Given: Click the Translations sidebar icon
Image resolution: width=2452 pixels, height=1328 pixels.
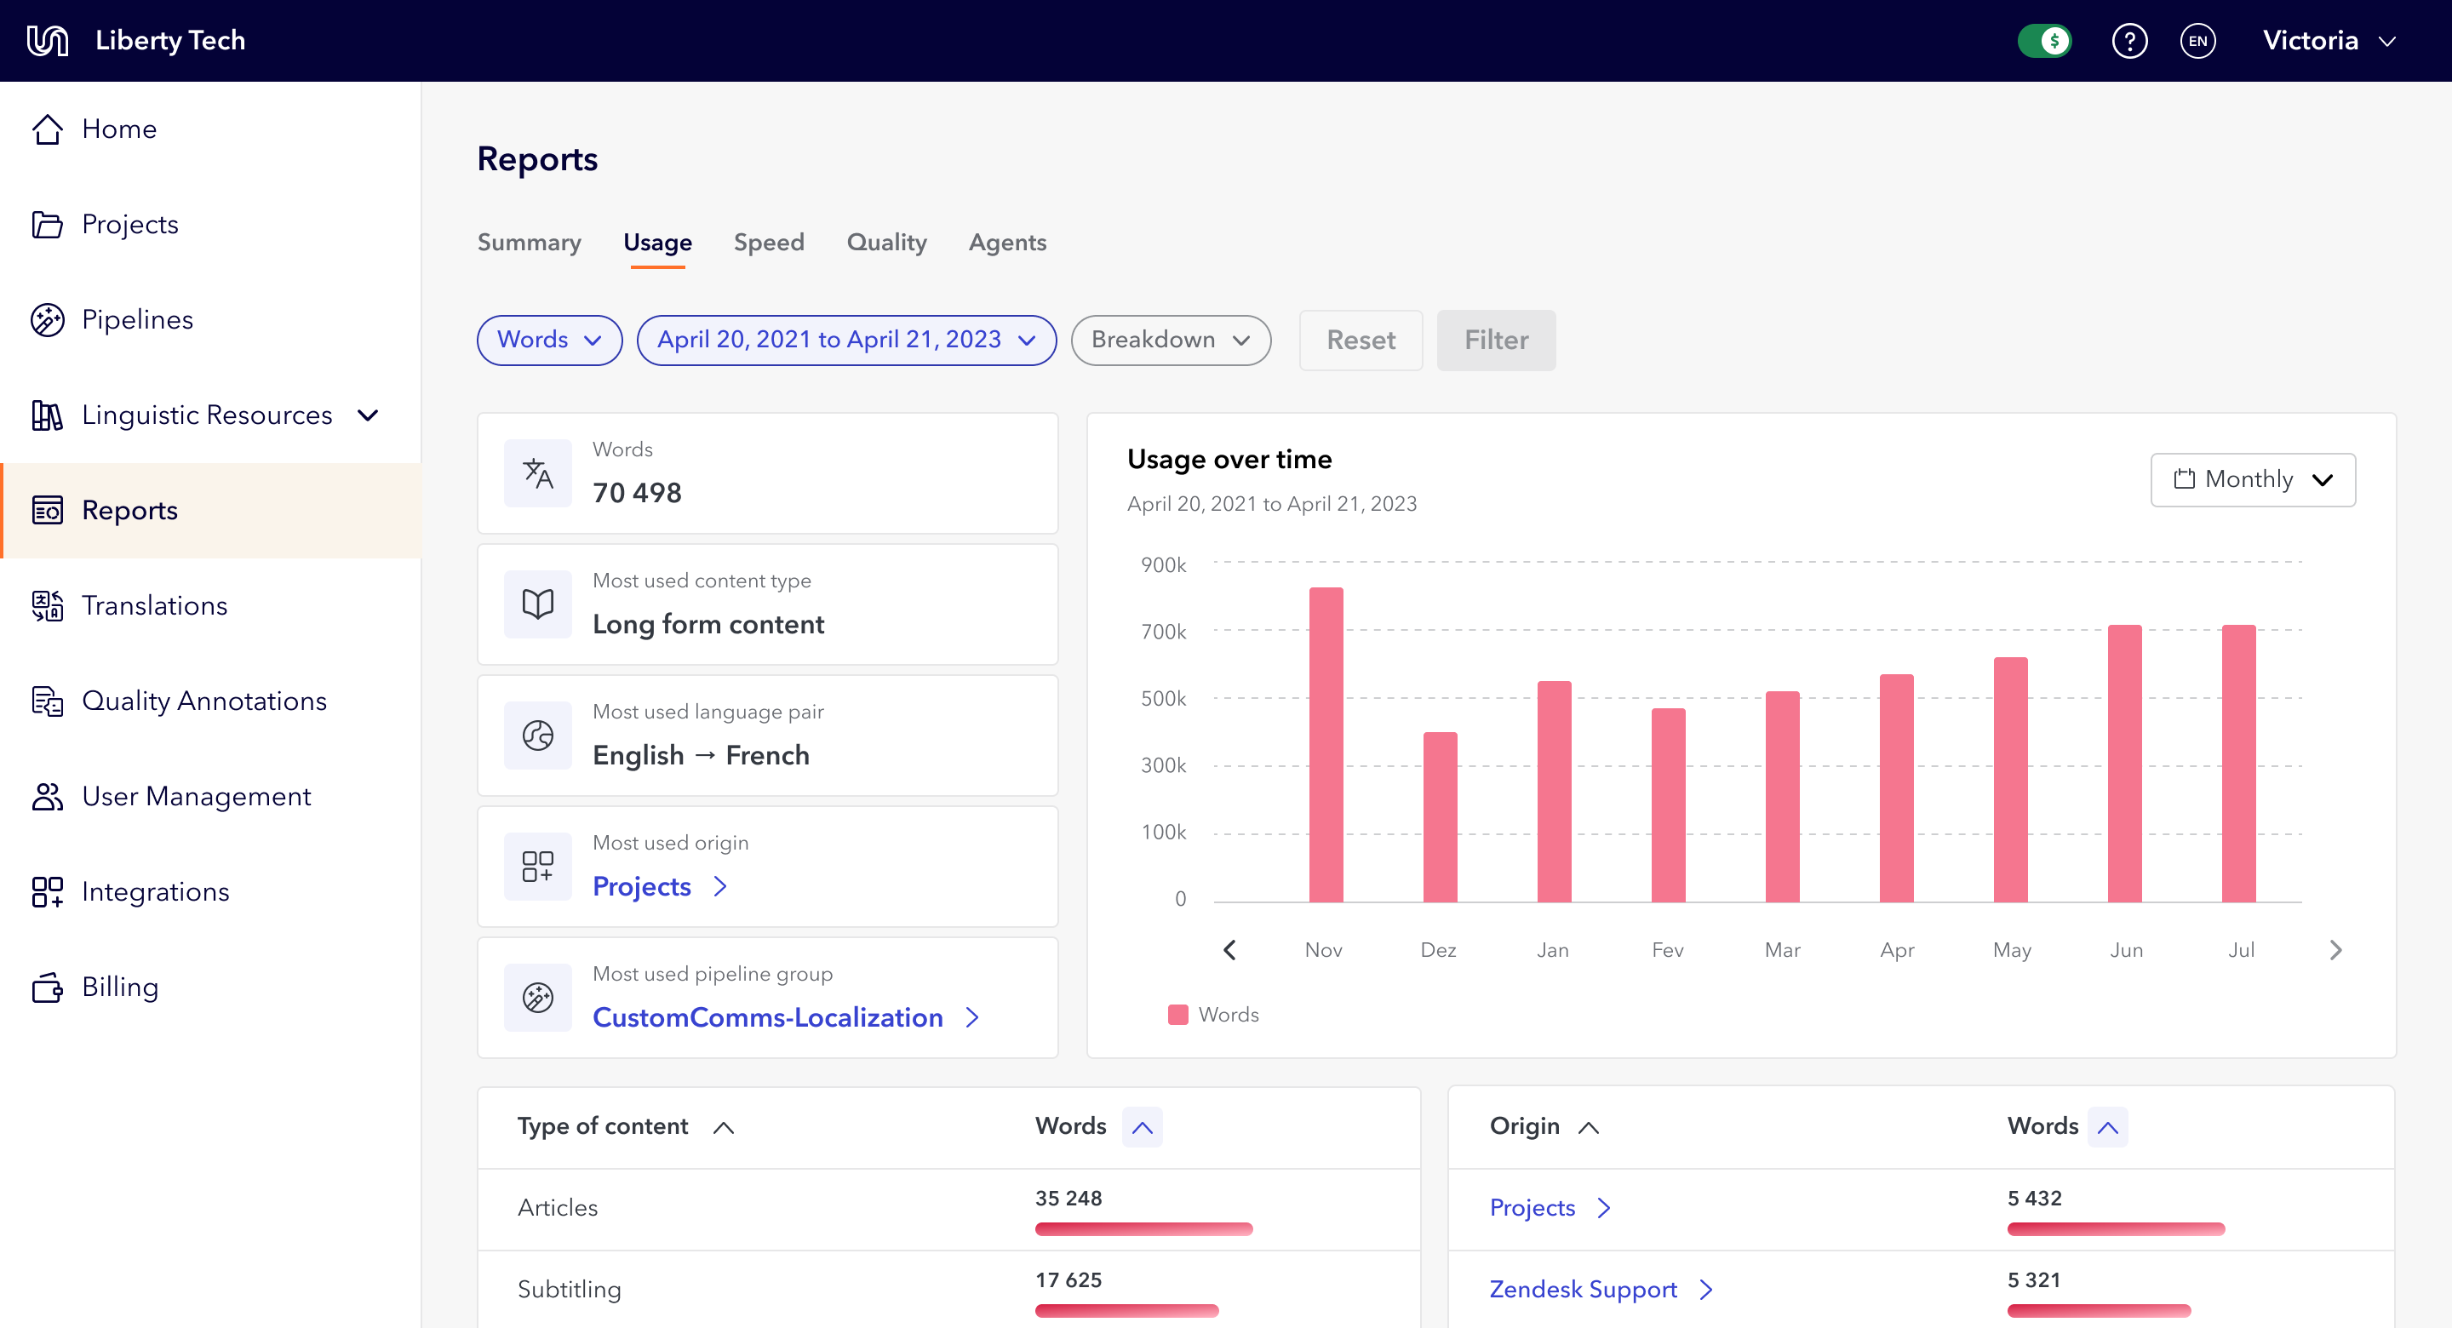Looking at the screenshot, I should tap(48, 604).
